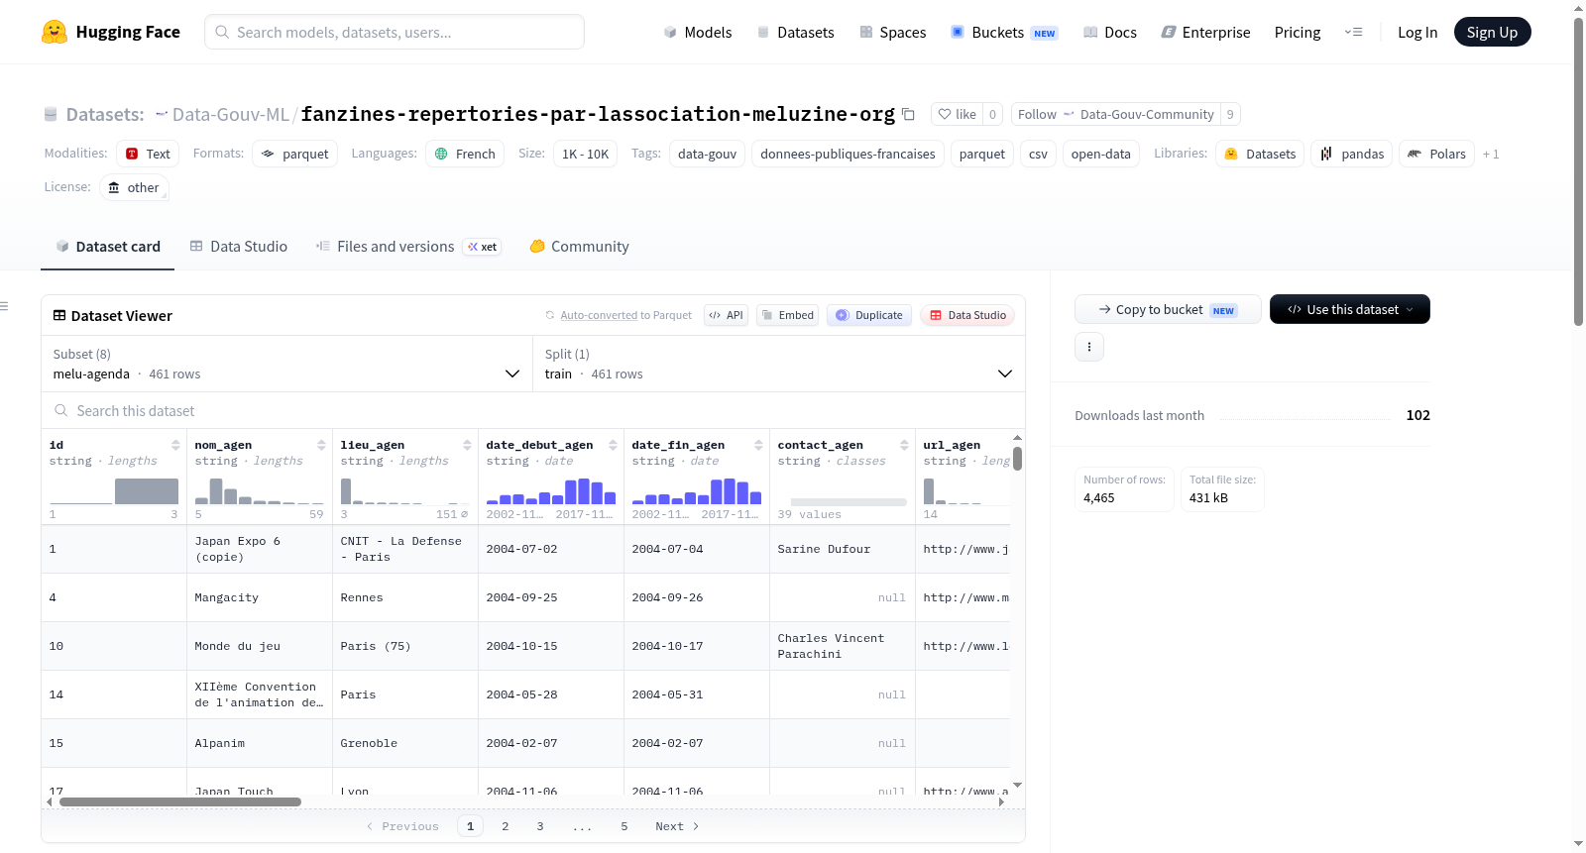This screenshot has height=853, width=1586.
Task: Select the Polars library tag
Action: [1436, 154]
